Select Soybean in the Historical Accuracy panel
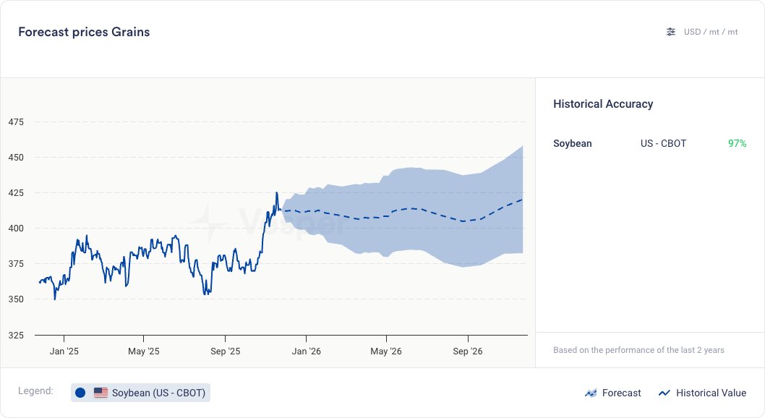765x418 pixels. (572, 143)
